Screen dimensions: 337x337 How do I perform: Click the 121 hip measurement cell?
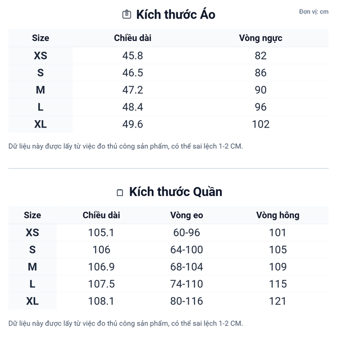pyautogui.click(x=277, y=301)
